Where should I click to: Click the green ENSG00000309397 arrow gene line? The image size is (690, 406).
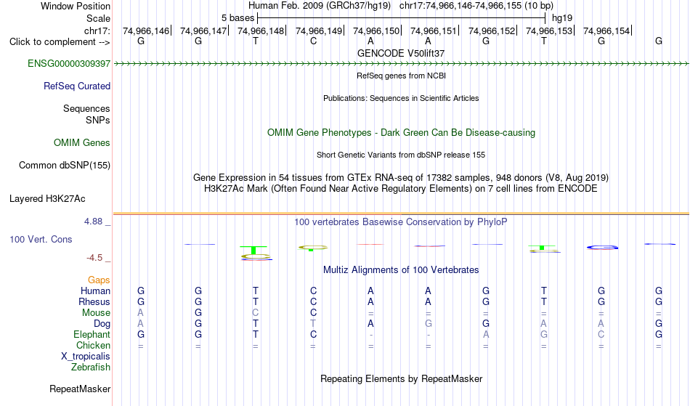[401, 64]
